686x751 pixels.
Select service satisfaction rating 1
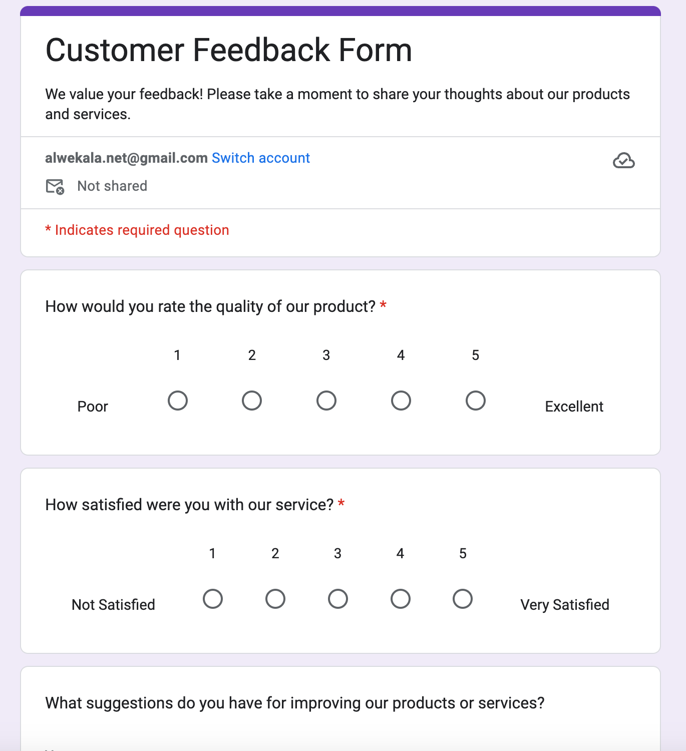(x=213, y=599)
